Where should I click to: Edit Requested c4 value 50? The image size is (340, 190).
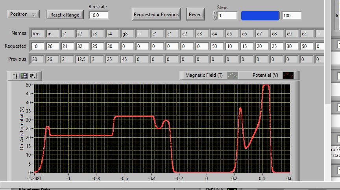coord(217,46)
